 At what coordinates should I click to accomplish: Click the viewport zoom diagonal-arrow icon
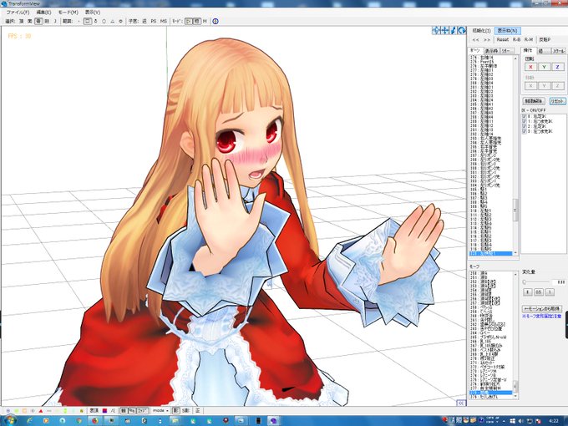454,31
